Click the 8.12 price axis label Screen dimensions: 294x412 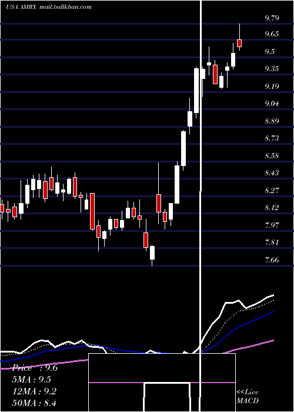[272, 208]
